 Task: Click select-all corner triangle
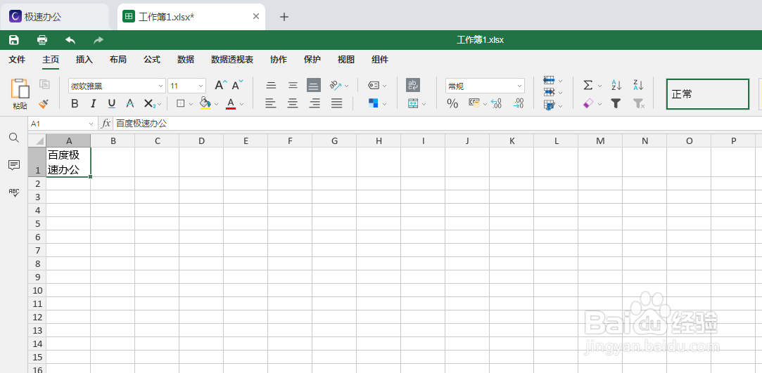[x=37, y=140]
